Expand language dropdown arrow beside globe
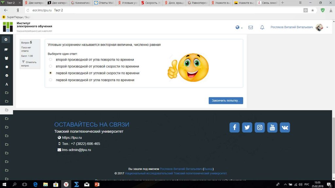Screen dimensions: 335x188 pyautogui.click(x=242, y=28)
